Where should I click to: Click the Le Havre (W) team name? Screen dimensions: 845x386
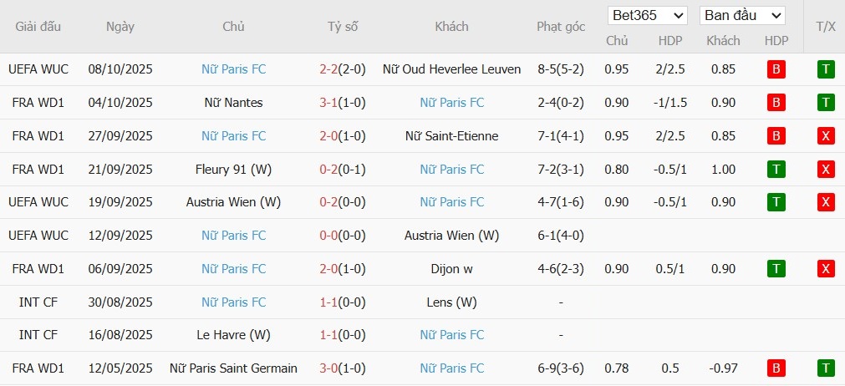pyautogui.click(x=234, y=335)
